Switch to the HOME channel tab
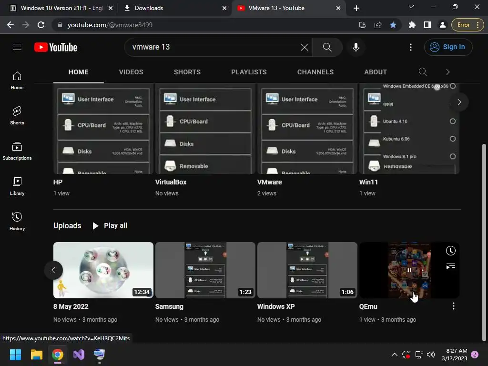 pos(79,72)
